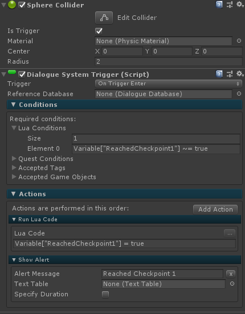Screen dimensions: 245x314
Task: Click the Radius value field
Action: point(168,61)
